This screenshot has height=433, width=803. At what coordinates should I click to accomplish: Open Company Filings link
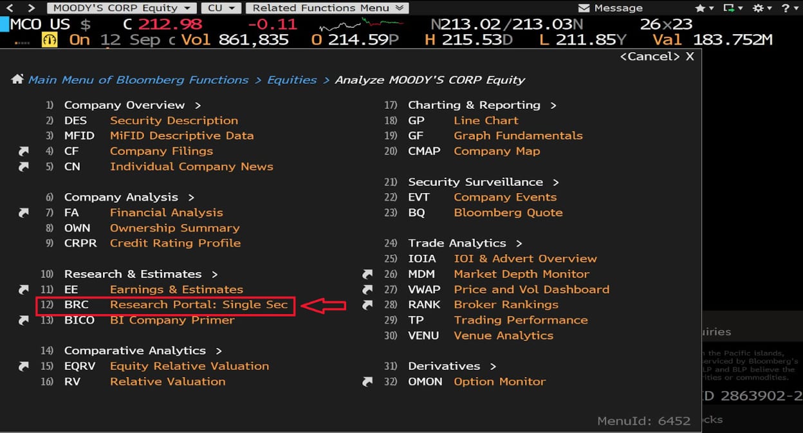point(162,151)
